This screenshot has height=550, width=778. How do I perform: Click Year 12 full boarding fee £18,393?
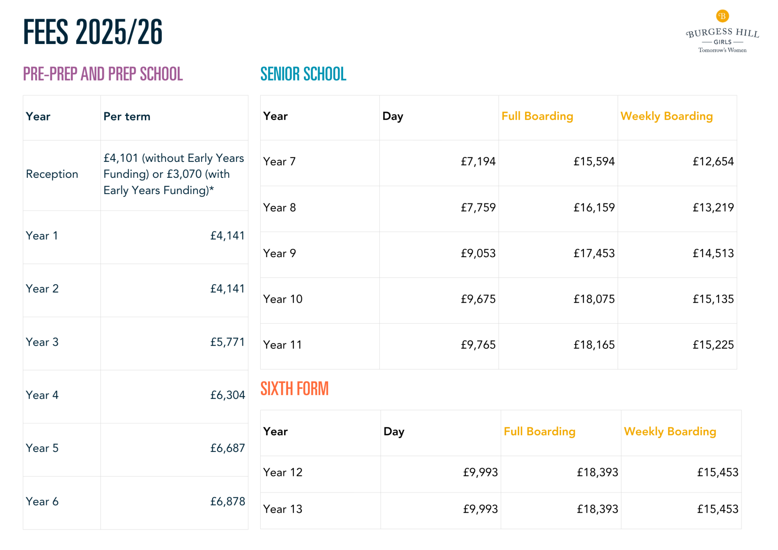[x=597, y=472]
